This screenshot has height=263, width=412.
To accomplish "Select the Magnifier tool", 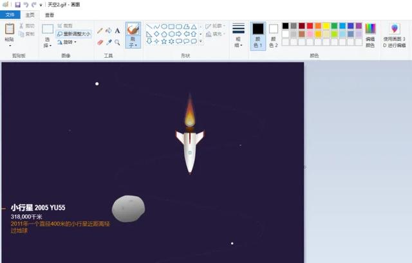I will coord(117,42).
